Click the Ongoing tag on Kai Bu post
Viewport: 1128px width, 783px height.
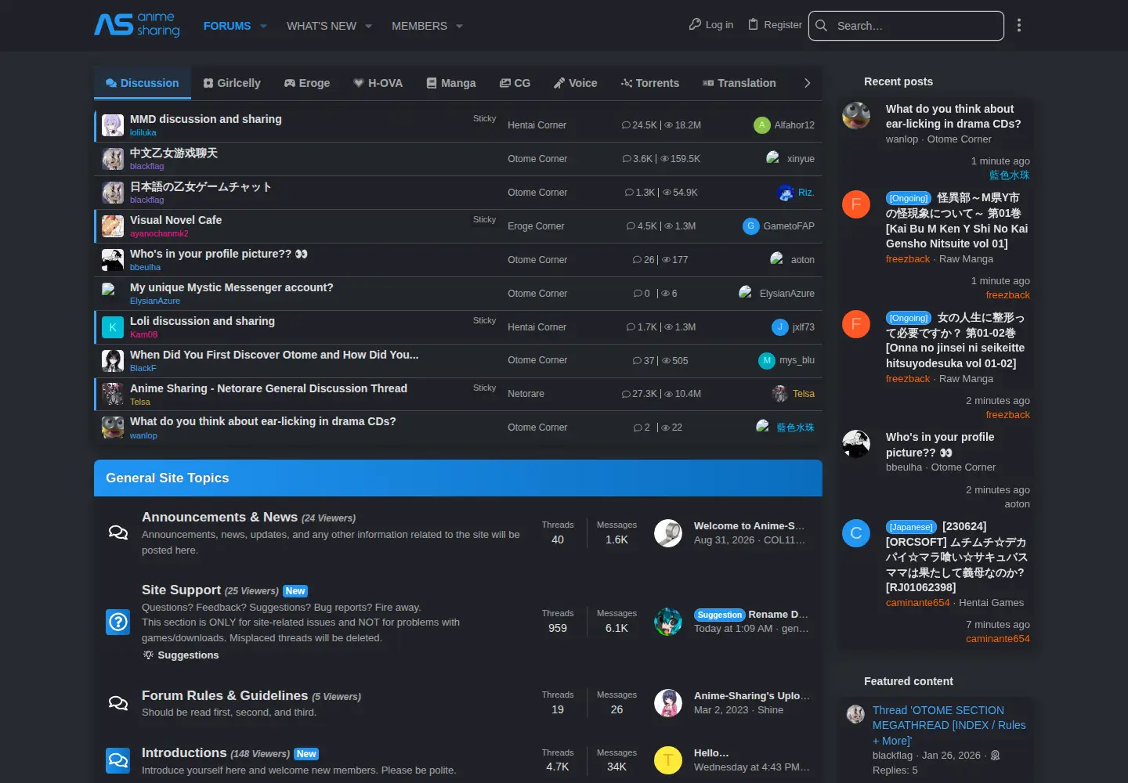(909, 198)
